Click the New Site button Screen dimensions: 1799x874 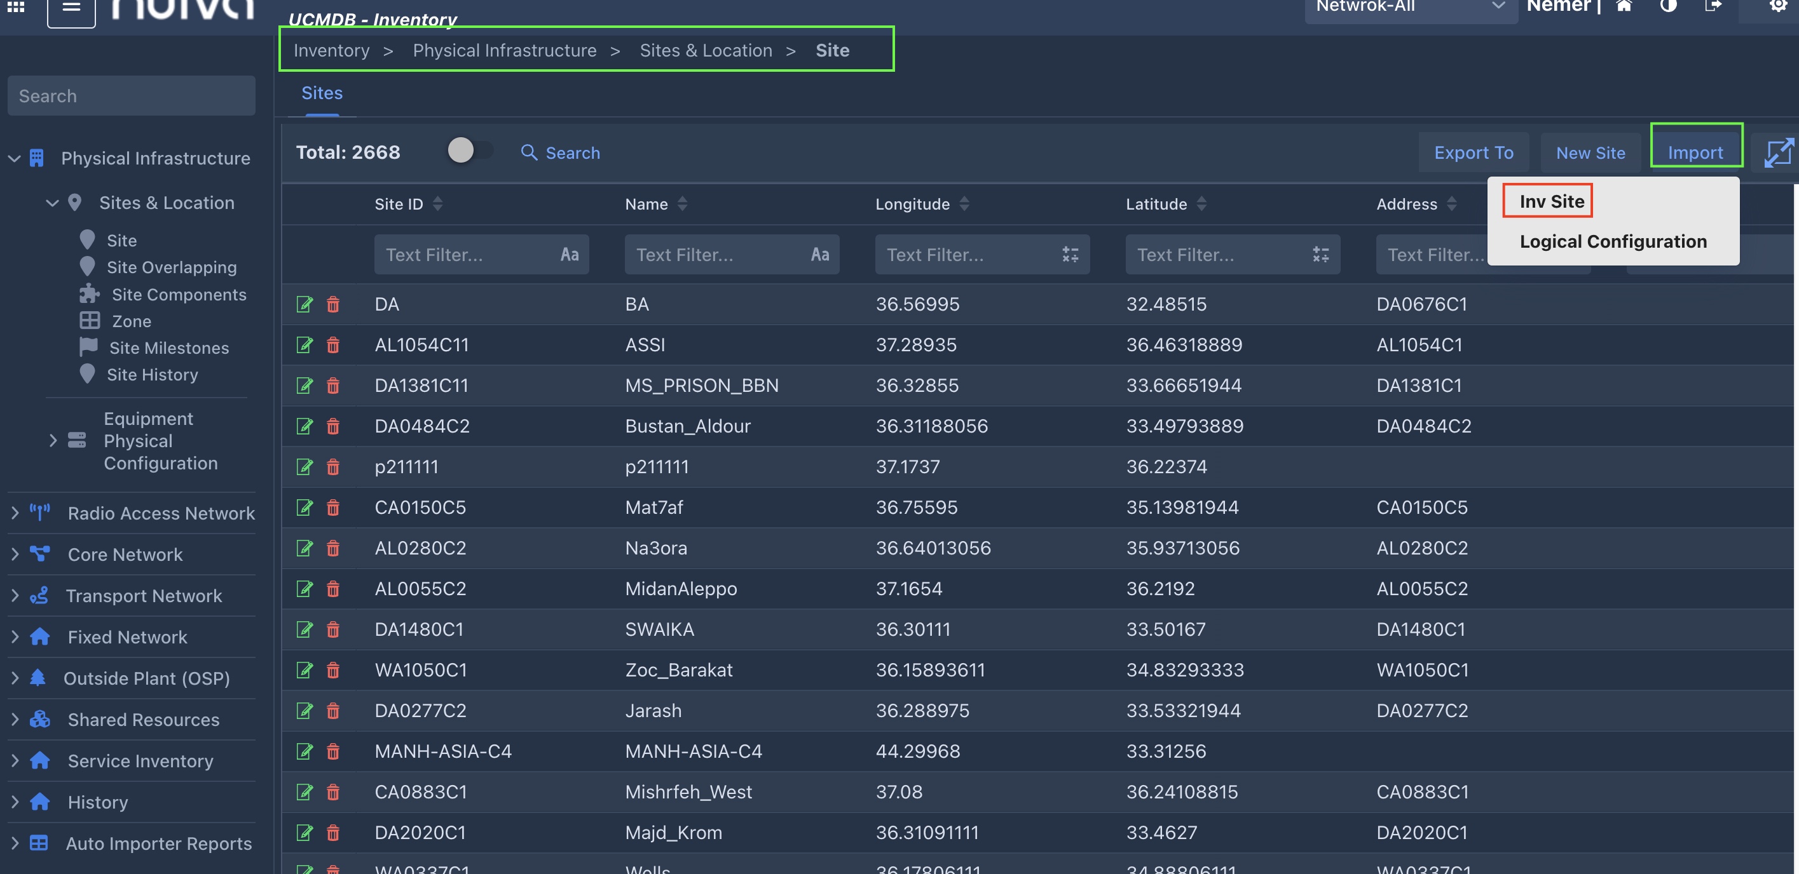(1590, 152)
